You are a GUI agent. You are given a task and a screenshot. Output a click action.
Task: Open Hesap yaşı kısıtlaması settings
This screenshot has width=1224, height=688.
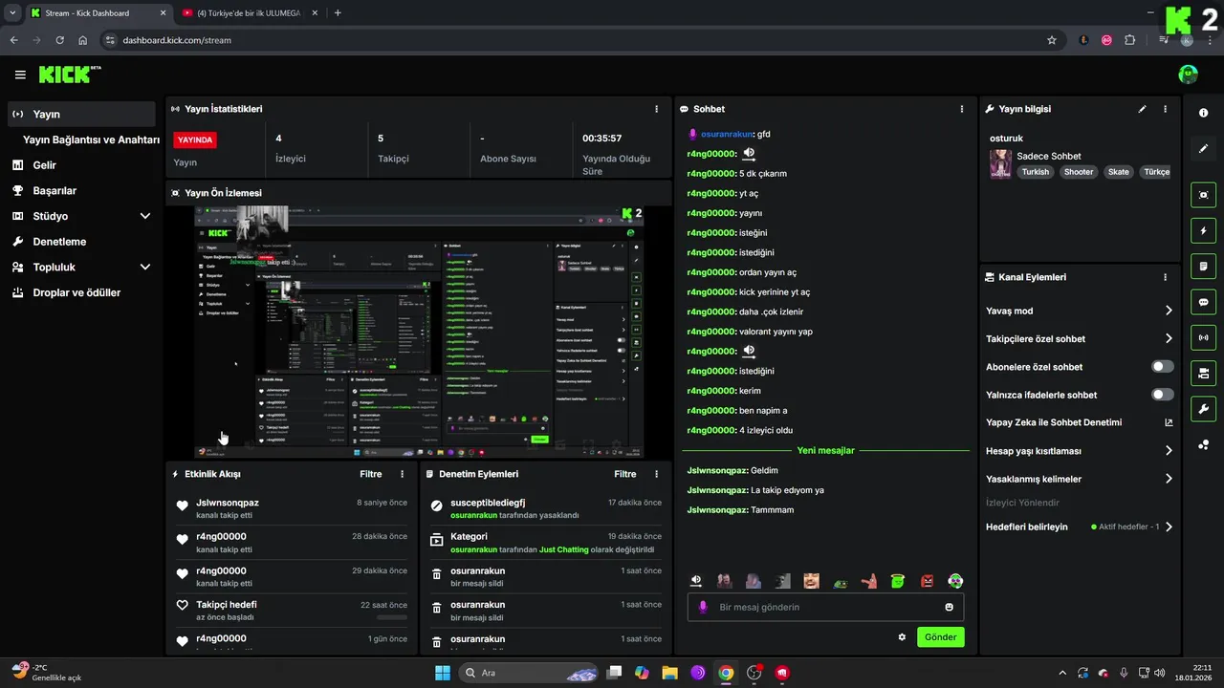(x=1080, y=451)
